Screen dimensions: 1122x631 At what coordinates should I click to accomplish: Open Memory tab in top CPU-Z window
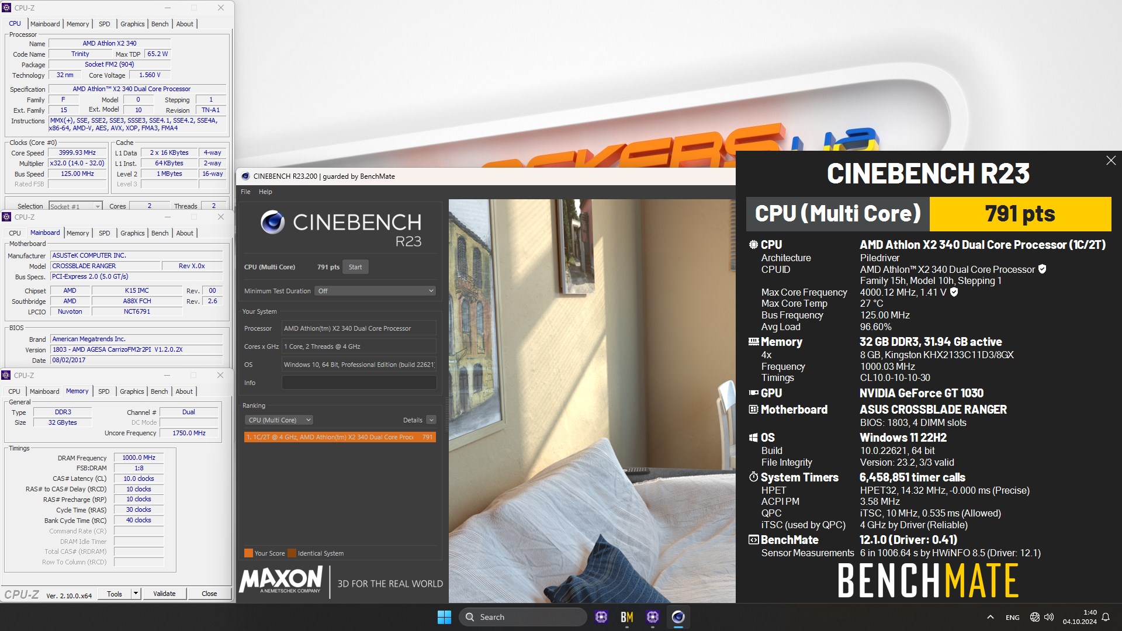click(x=78, y=24)
